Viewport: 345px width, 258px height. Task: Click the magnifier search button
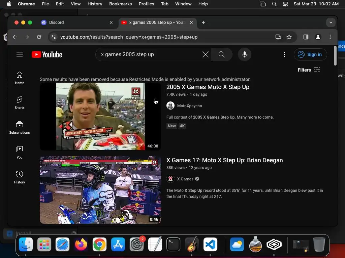point(222,54)
